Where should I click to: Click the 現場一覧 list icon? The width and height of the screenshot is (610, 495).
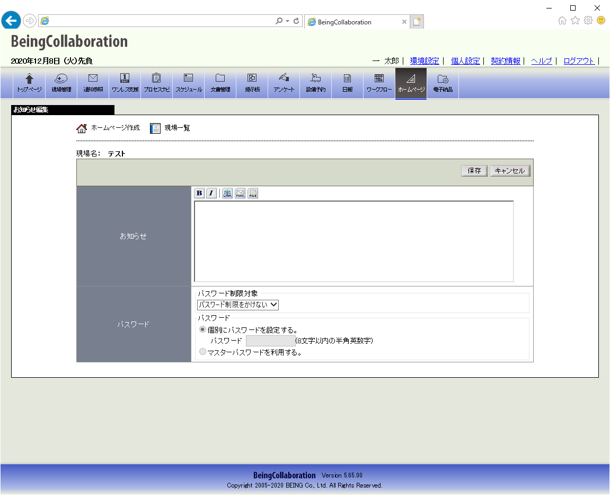(x=155, y=128)
